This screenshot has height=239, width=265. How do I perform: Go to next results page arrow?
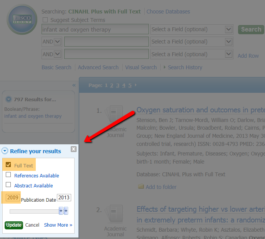[x=135, y=85]
